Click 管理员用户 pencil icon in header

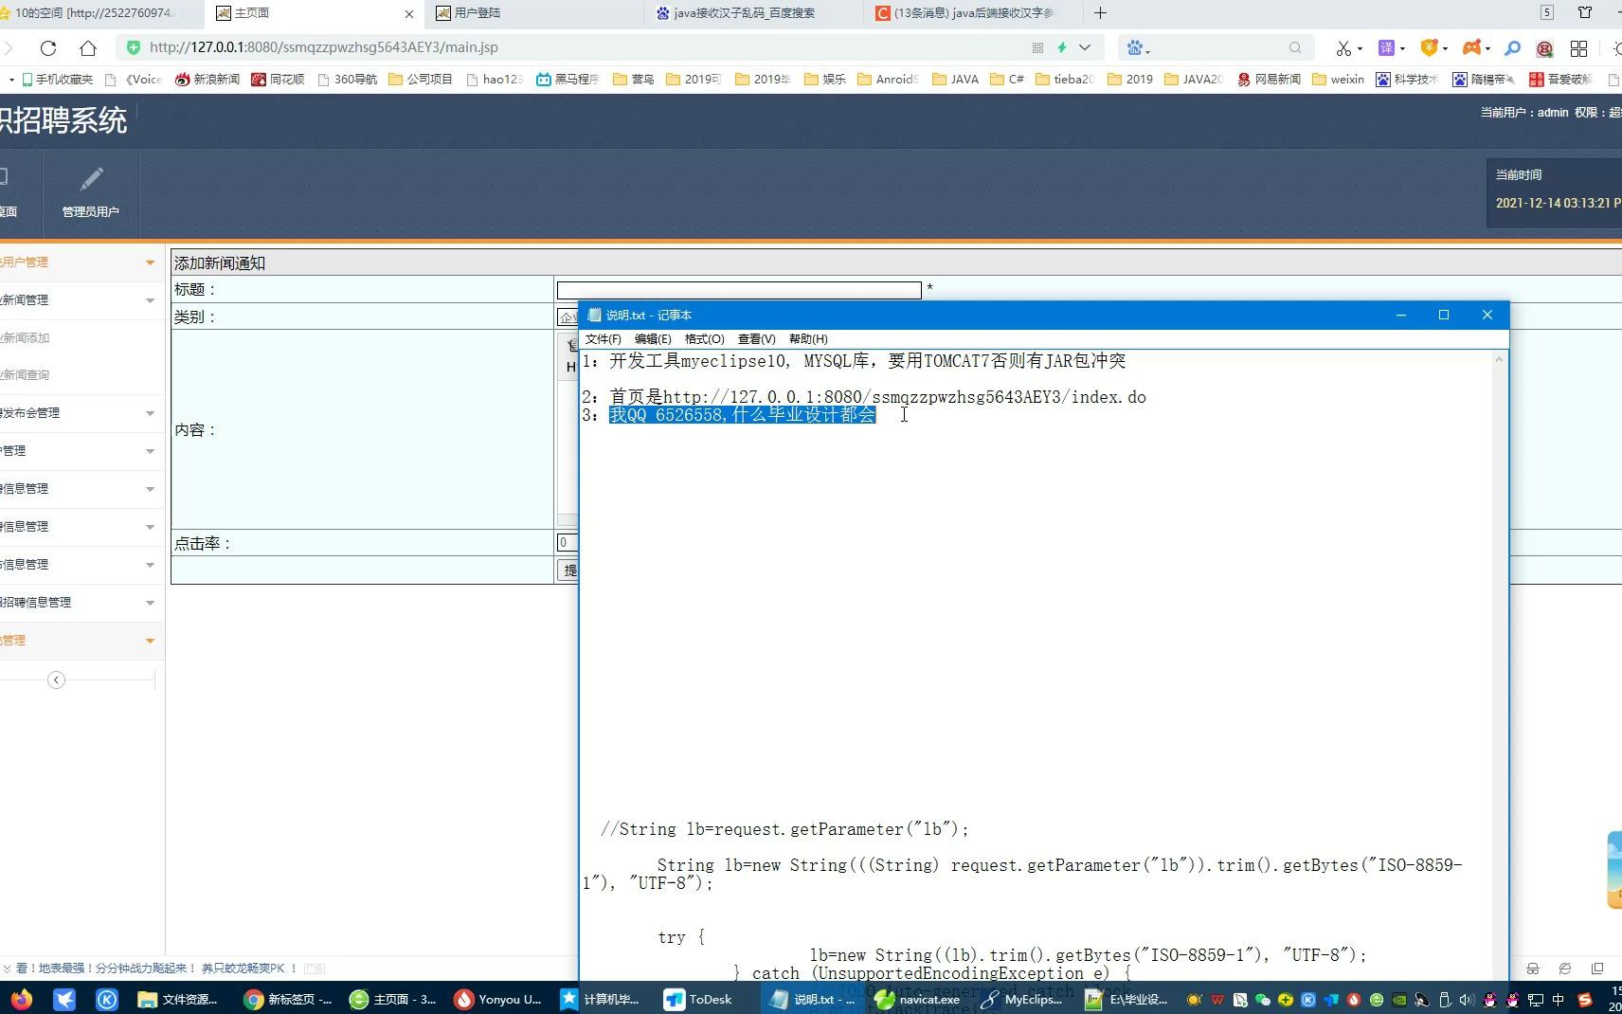[x=91, y=178]
